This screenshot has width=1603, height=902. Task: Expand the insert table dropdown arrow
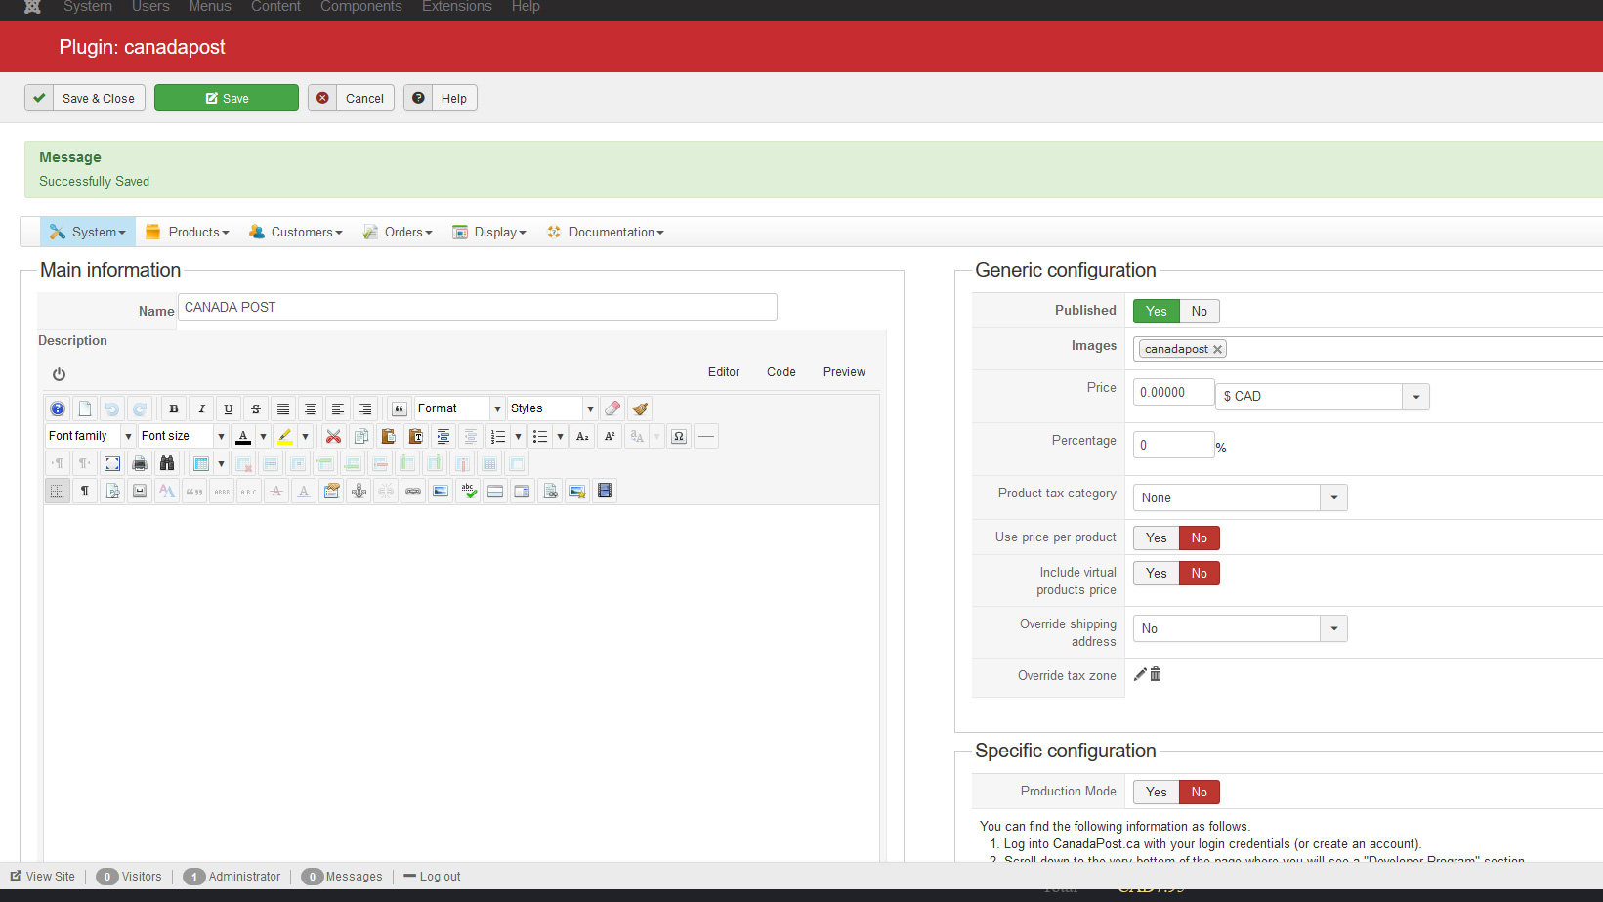tap(222, 463)
